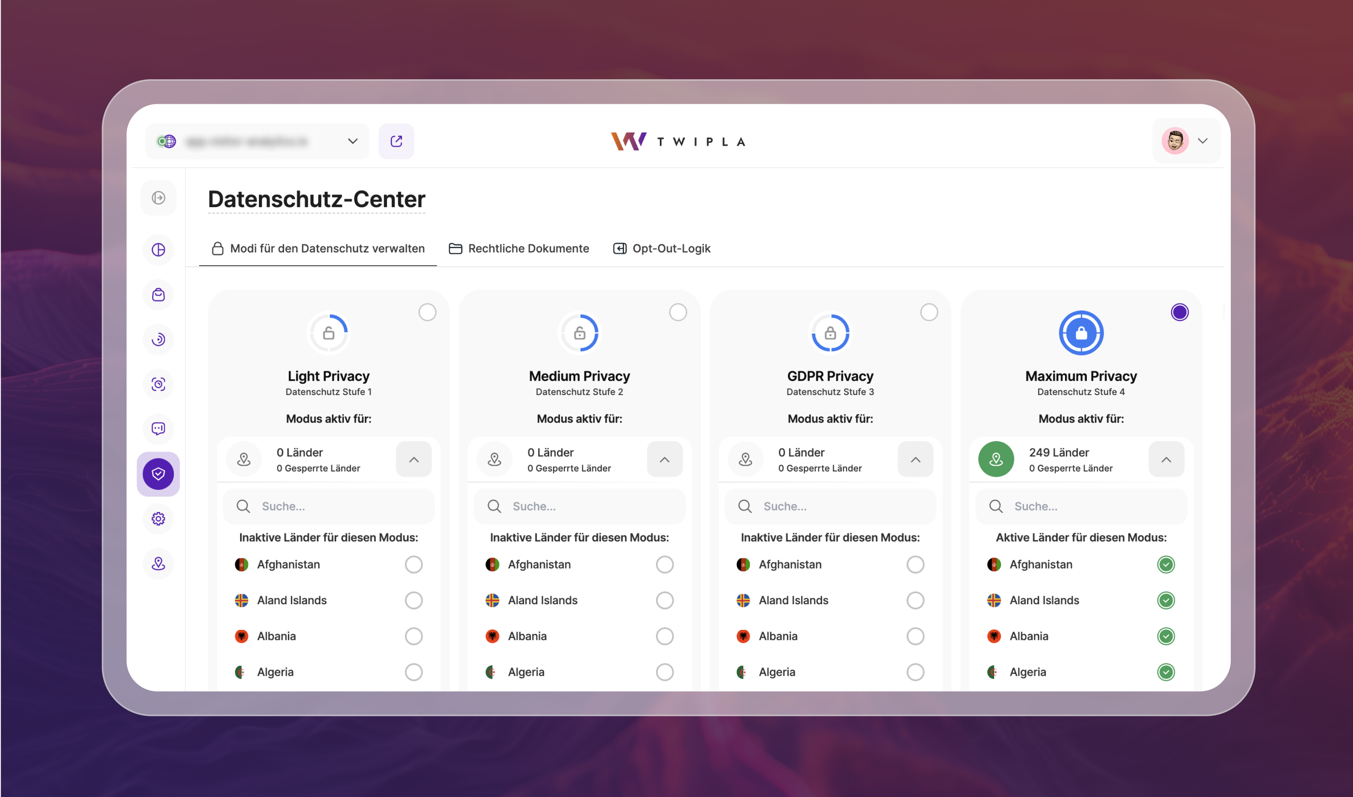
Task: Select the heatmap scan icon in sidebar
Action: pyautogui.click(x=158, y=384)
